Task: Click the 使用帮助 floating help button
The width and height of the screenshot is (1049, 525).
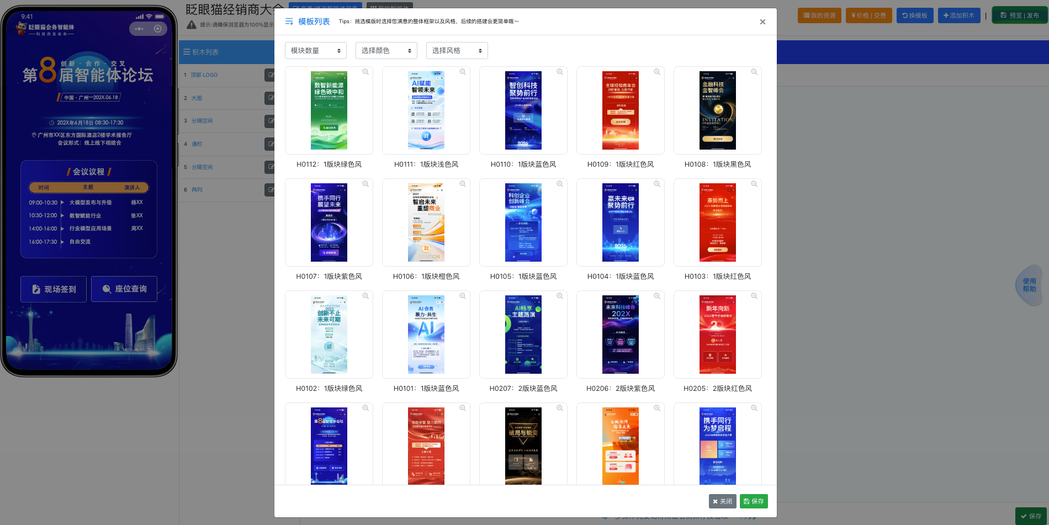Action: [1029, 285]
